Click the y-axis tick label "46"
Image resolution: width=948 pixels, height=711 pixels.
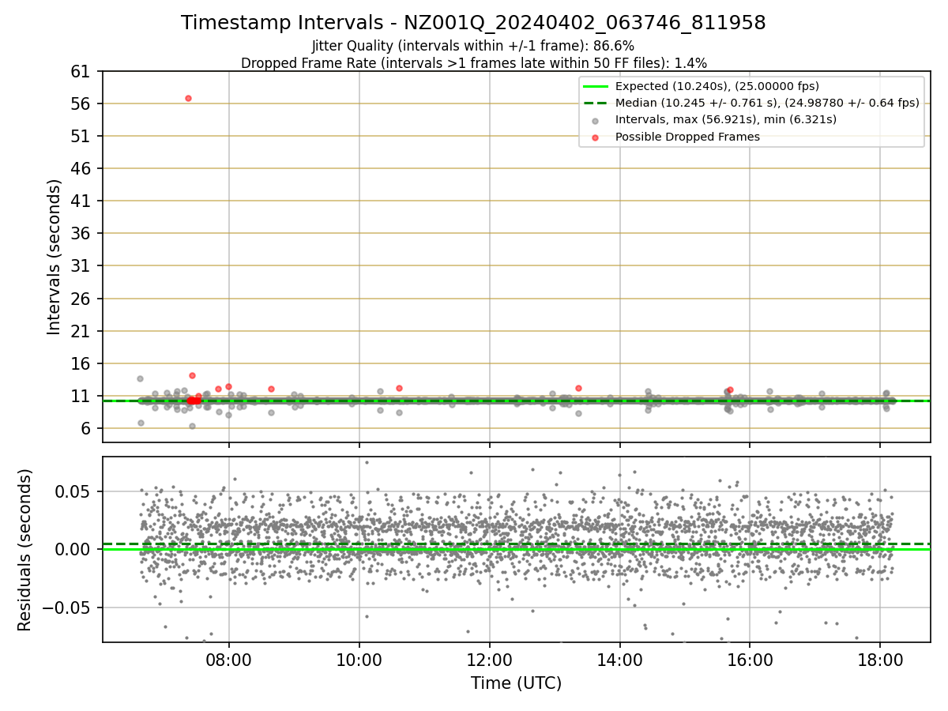tap(81, 169)
